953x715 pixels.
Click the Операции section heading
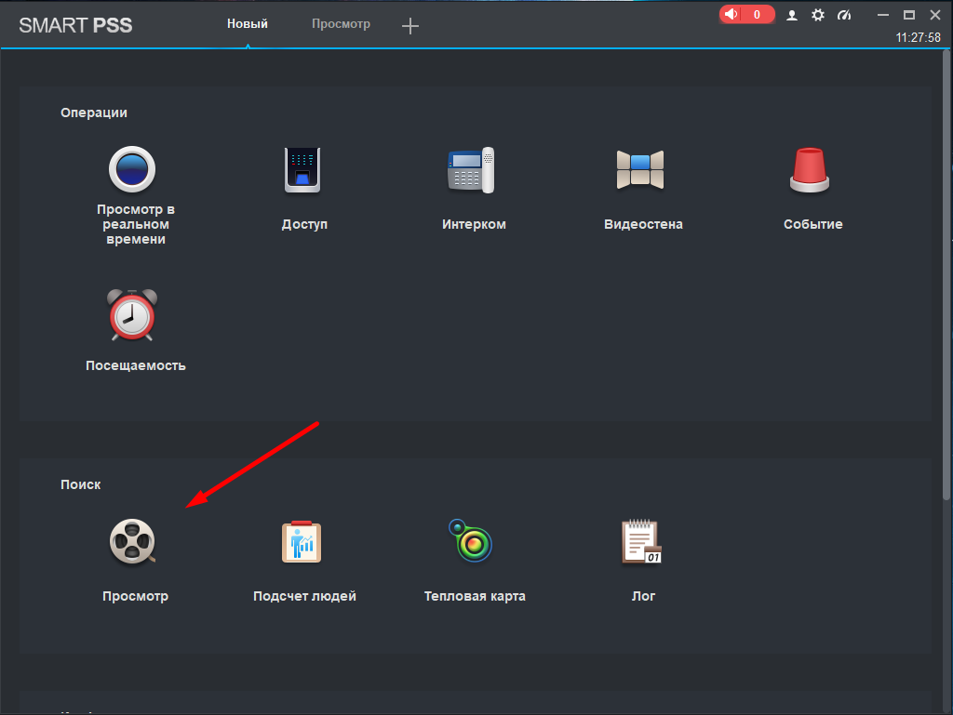94,113
